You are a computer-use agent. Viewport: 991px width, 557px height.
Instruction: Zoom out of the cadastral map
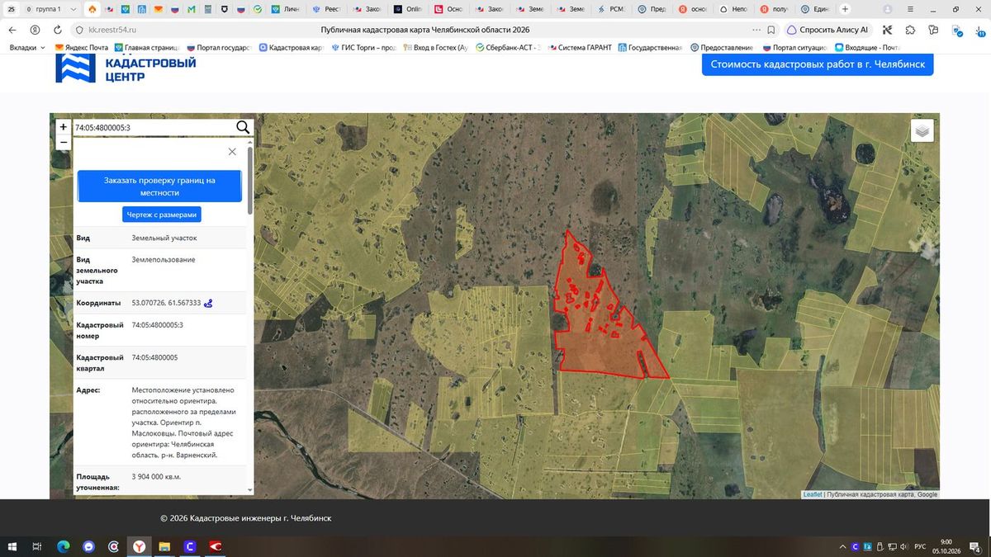(x=63, y=142)
